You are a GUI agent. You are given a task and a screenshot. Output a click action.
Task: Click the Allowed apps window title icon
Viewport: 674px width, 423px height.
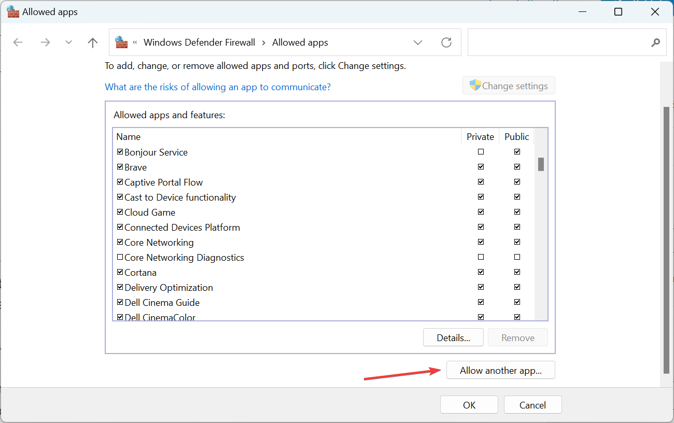coord(13,11)
